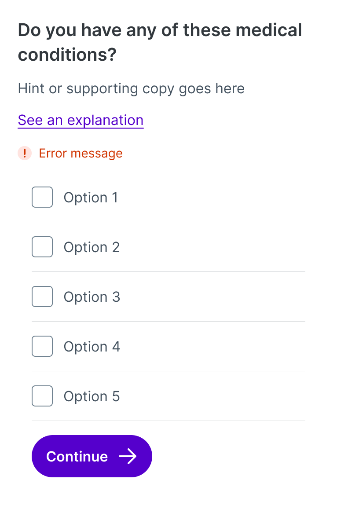This screenshot has width=337, height=509.
Task: Select the Option 4 row label
Action: [92, 346]
